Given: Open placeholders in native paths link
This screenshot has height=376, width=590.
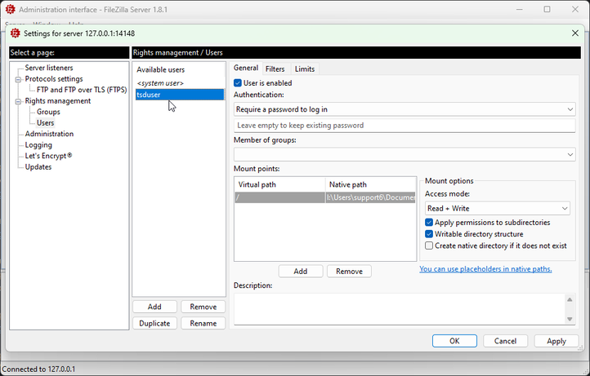Looking at the screenshot, I should (485, 269).
